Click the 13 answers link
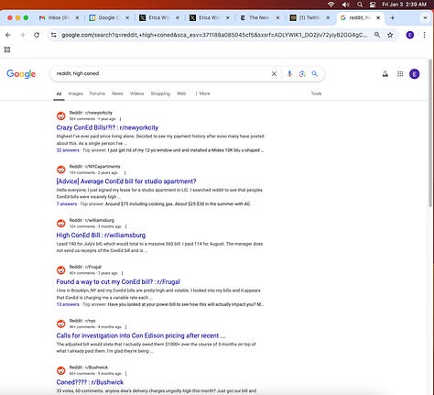 coord(68,304)
